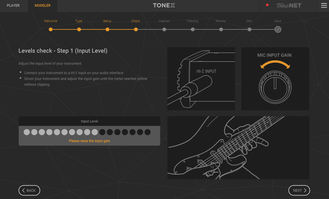Click 'Please raise the input gain' message
Screen dimensions: 329x199
pyautogui.click(x=90, y=141)
